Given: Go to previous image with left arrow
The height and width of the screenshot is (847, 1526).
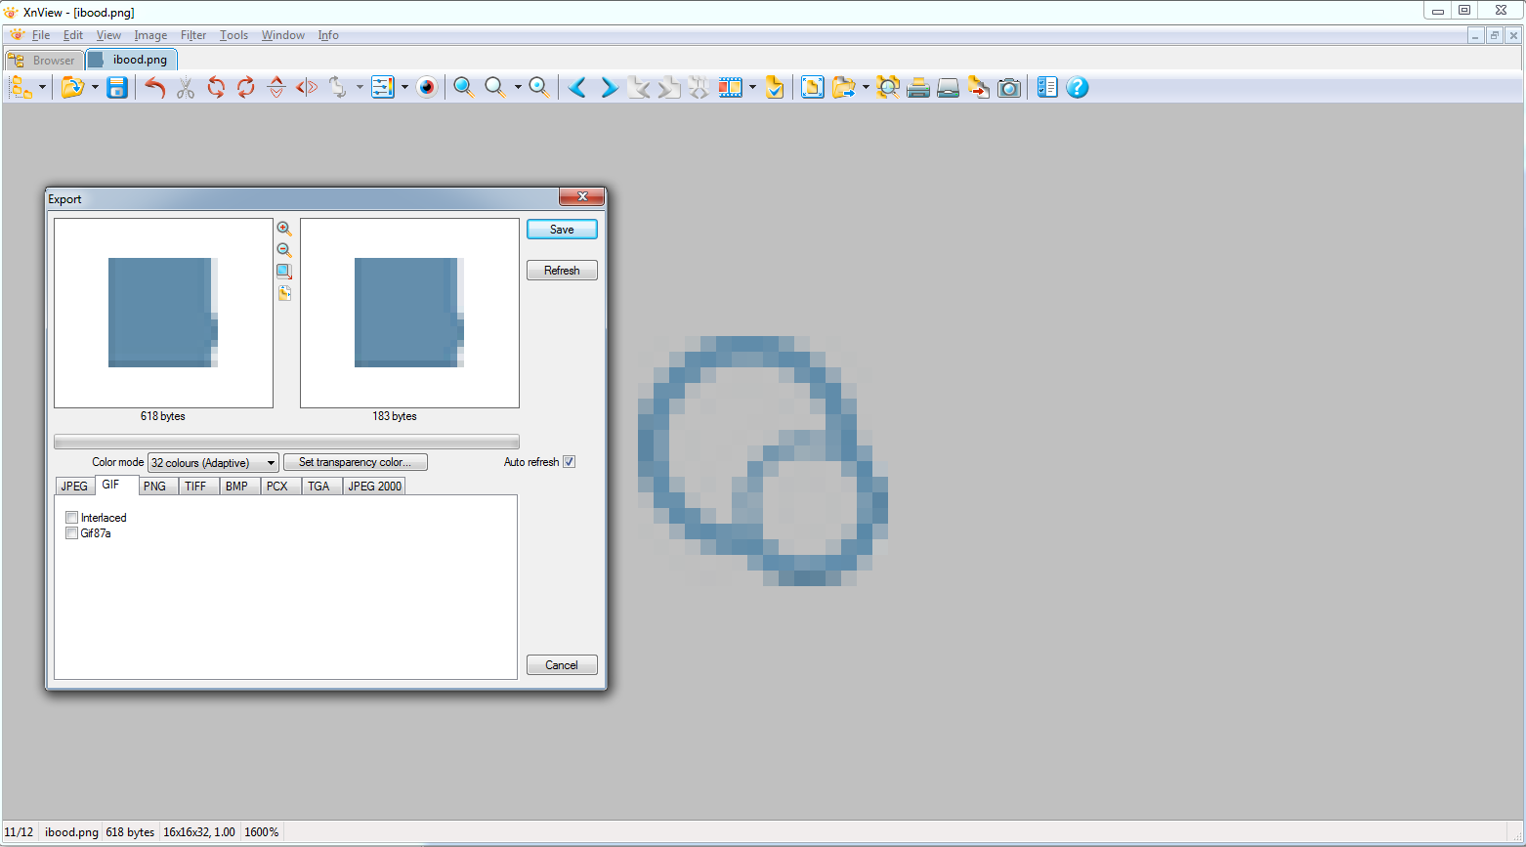Looking at the screenshot, I should 577,88.
